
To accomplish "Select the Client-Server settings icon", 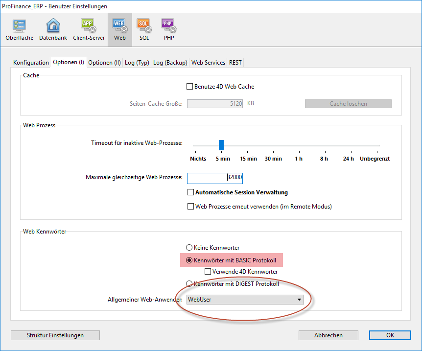I will [89, 29].
